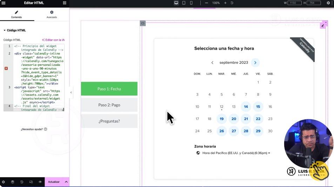Select the ¿Preguntas? tab

click(x=109, y=121)
